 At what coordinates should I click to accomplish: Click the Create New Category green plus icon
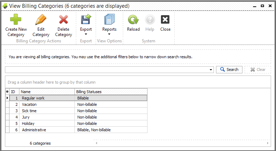point(16,19)
